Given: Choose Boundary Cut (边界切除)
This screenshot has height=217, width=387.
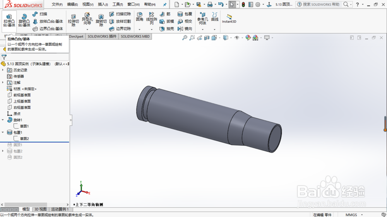Looking at the screenshot, I should pyautogui.click(x=120, y=29).
